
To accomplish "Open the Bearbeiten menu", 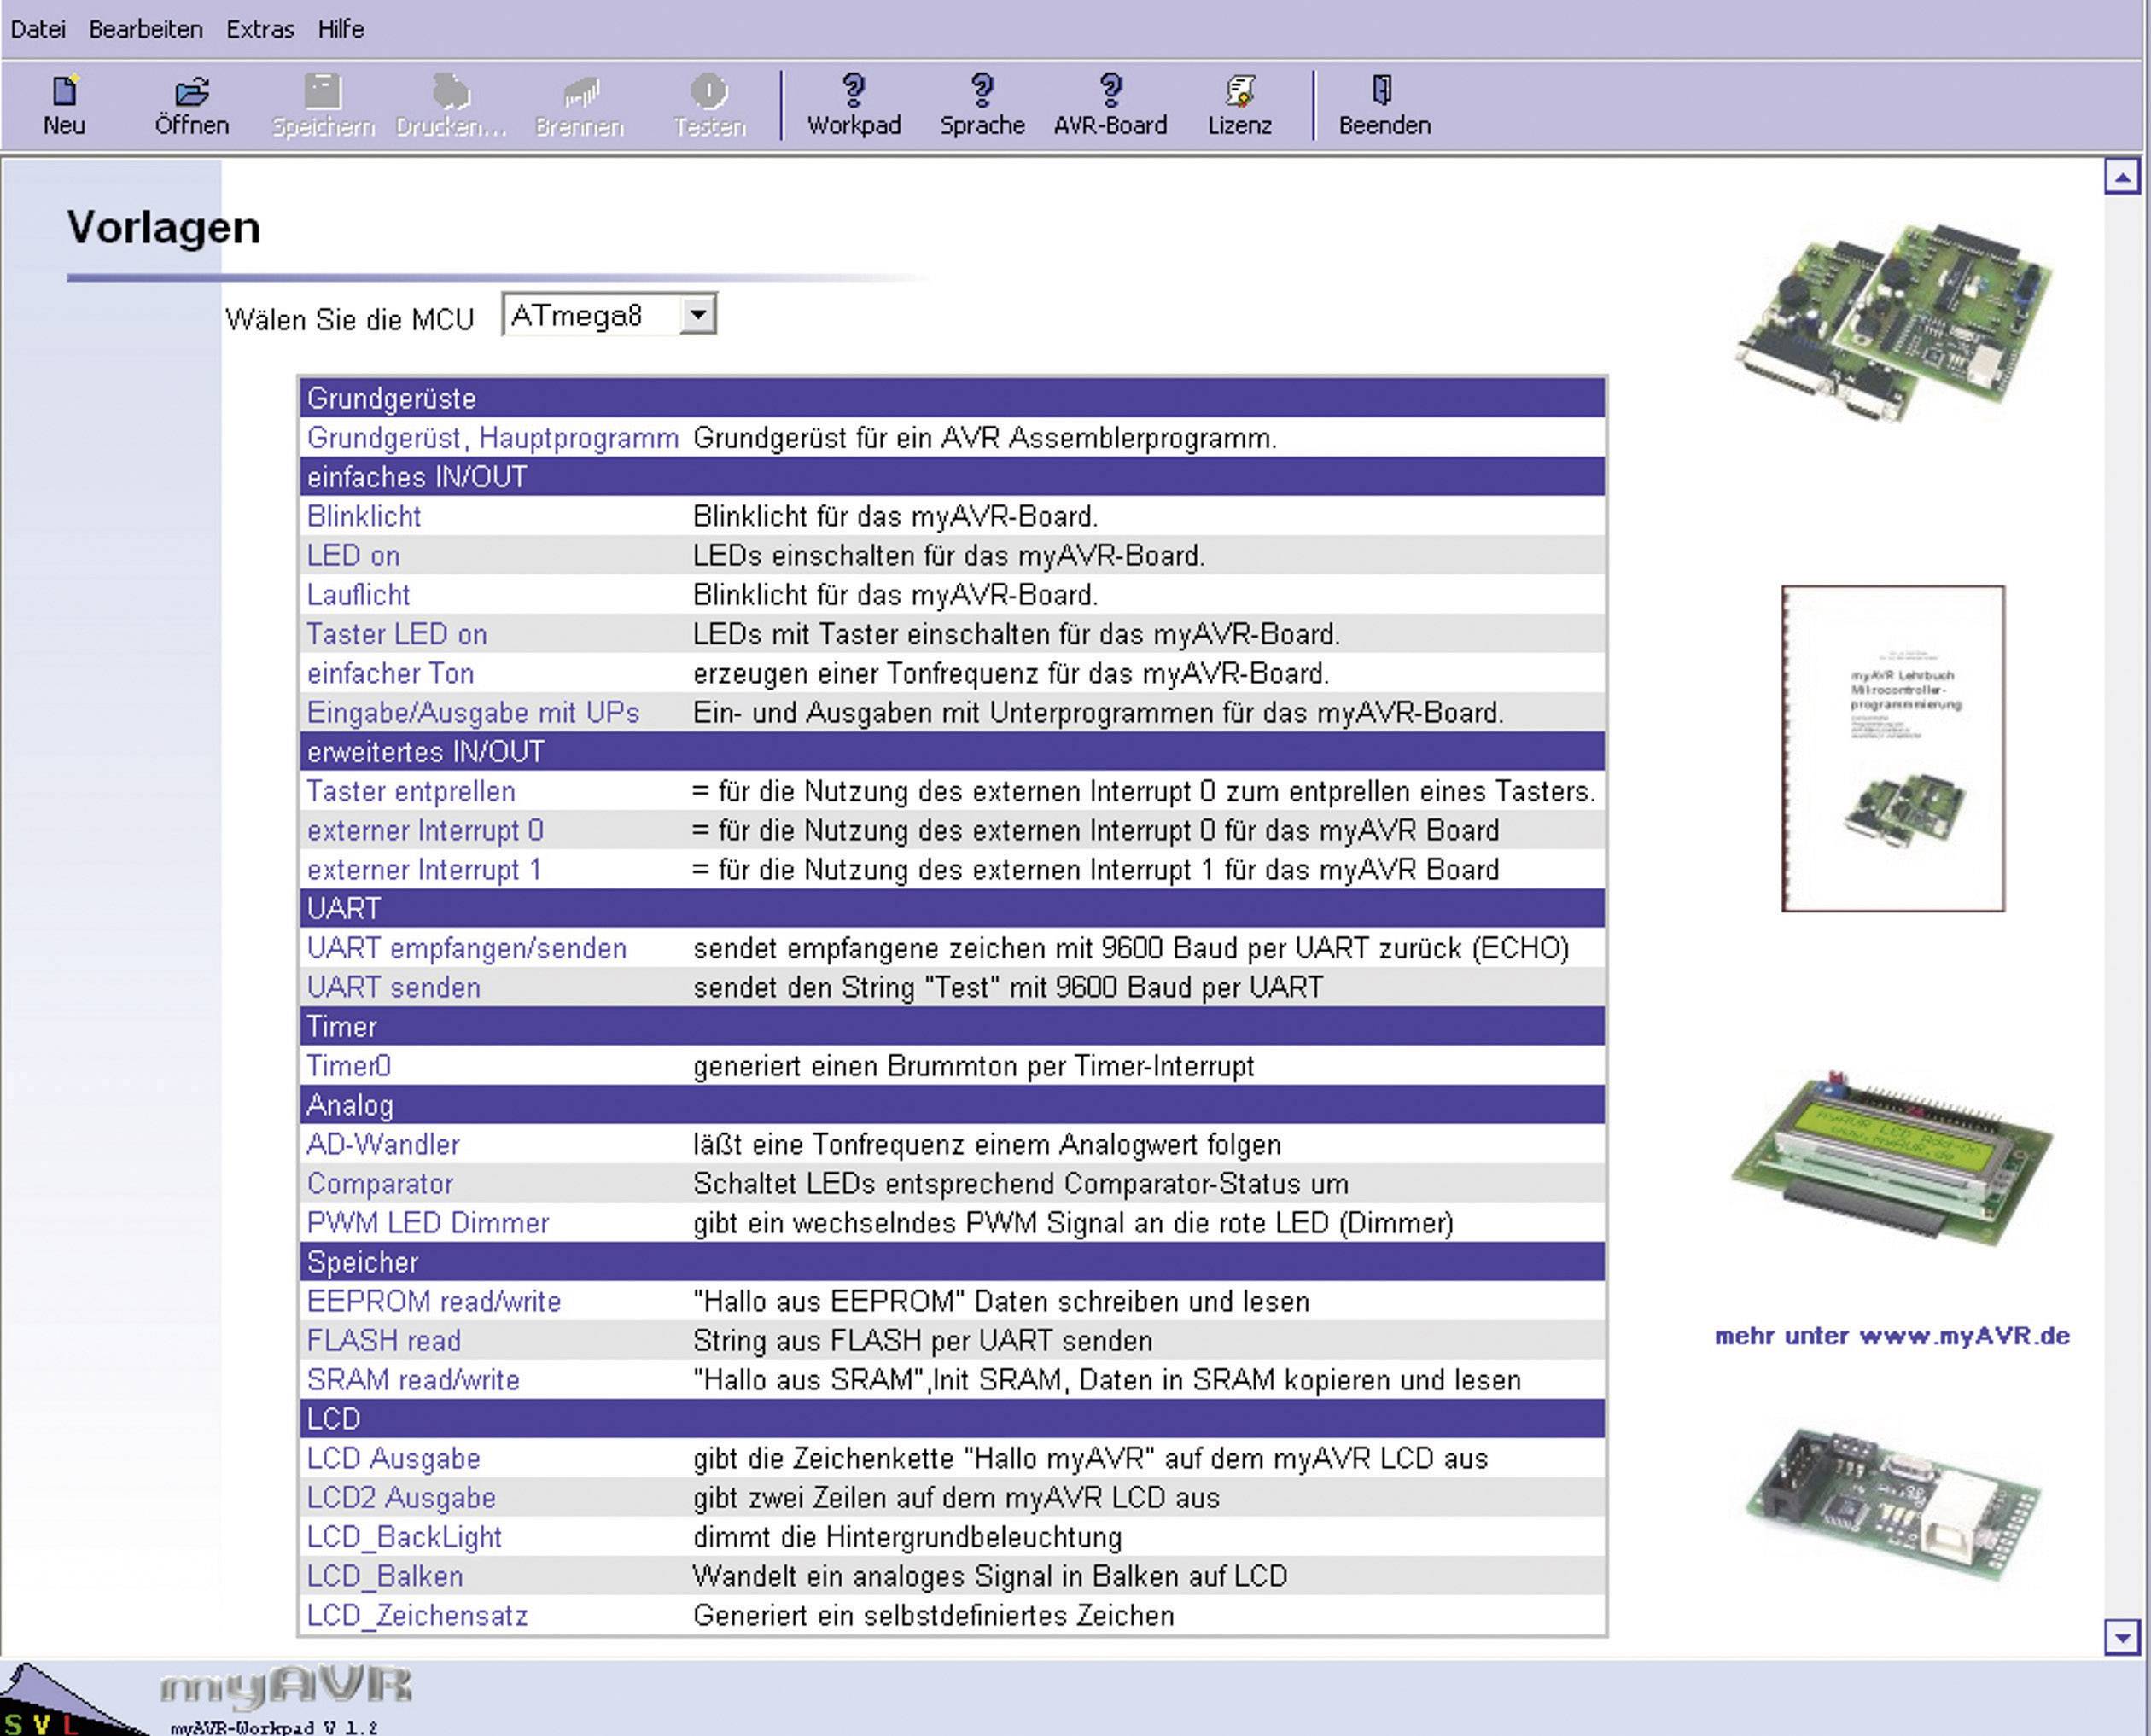I will click(146, 29).
